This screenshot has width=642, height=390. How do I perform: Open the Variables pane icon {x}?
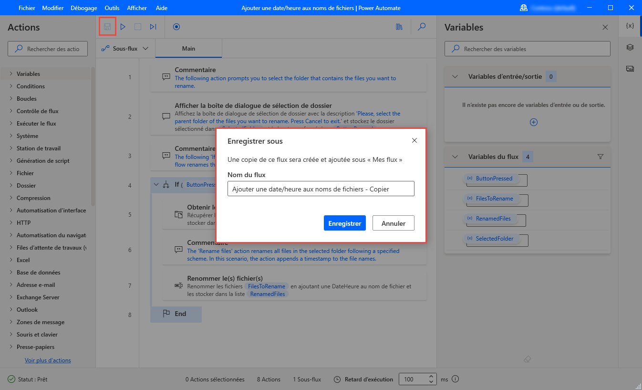(x=630, y=26)
